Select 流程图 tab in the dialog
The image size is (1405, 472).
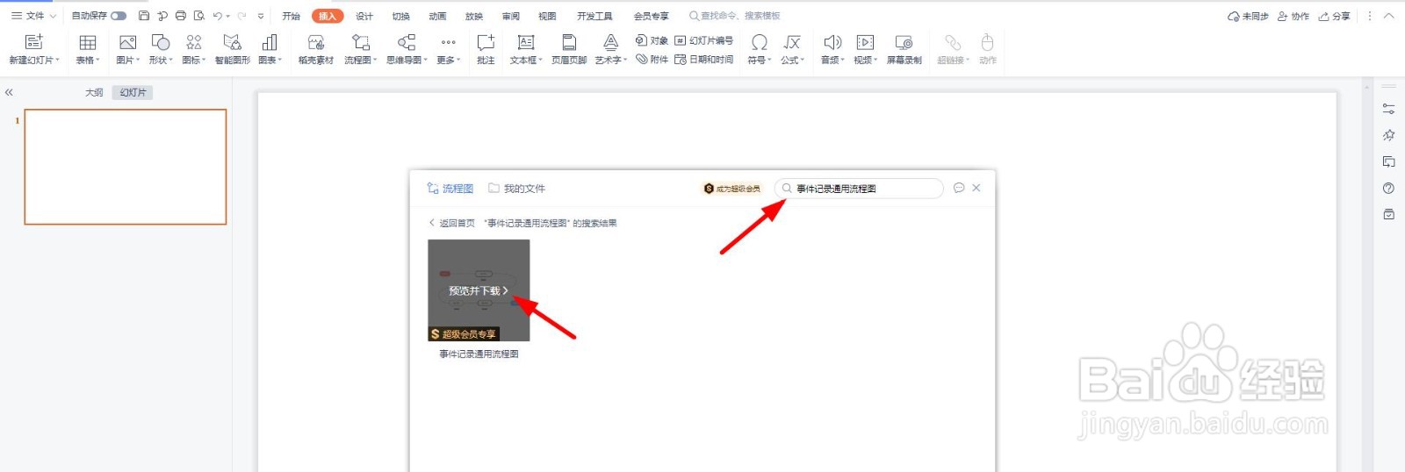(450, 189)
